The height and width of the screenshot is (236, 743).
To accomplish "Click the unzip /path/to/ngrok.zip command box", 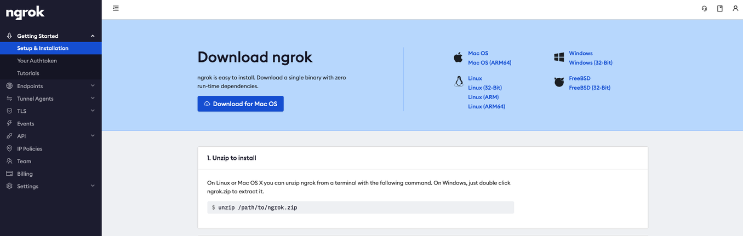I will (361, 208).
